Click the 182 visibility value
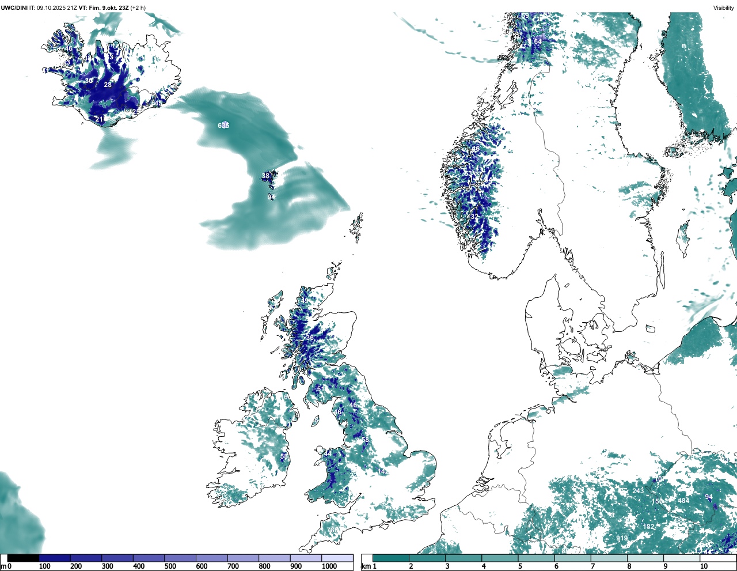The height and width of the screenshot is (571, 737). 649,527
